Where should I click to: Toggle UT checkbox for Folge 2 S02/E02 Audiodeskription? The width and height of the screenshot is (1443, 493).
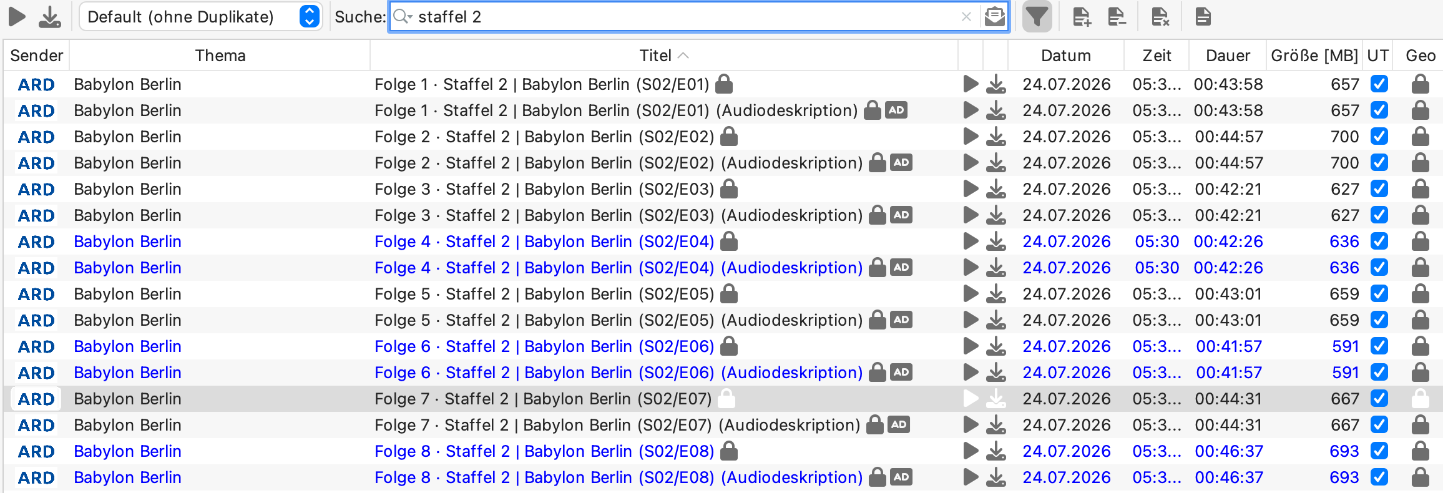tap(1379, 162)
